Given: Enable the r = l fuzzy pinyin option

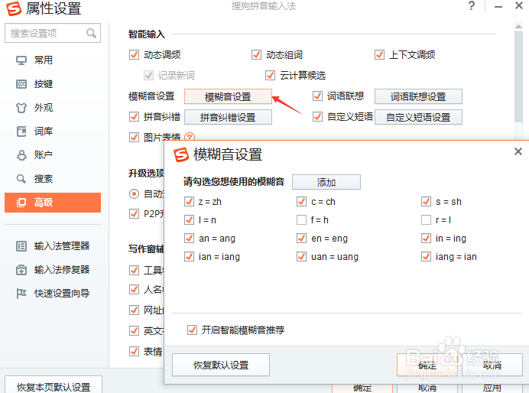Looking at the screenshot, I should click(x=426, y=220).
